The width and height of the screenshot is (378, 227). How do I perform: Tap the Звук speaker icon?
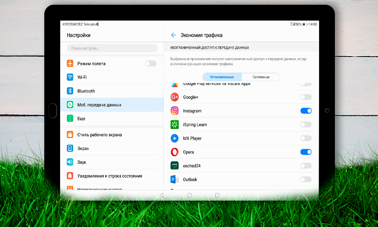(x=70, y=162)
